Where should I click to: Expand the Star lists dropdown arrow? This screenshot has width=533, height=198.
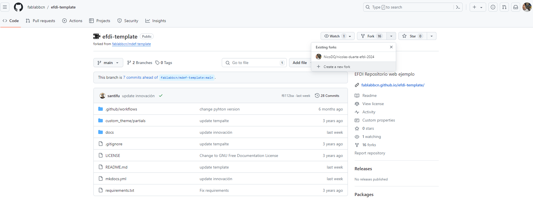pyautogui.click(x=432, y=36)
